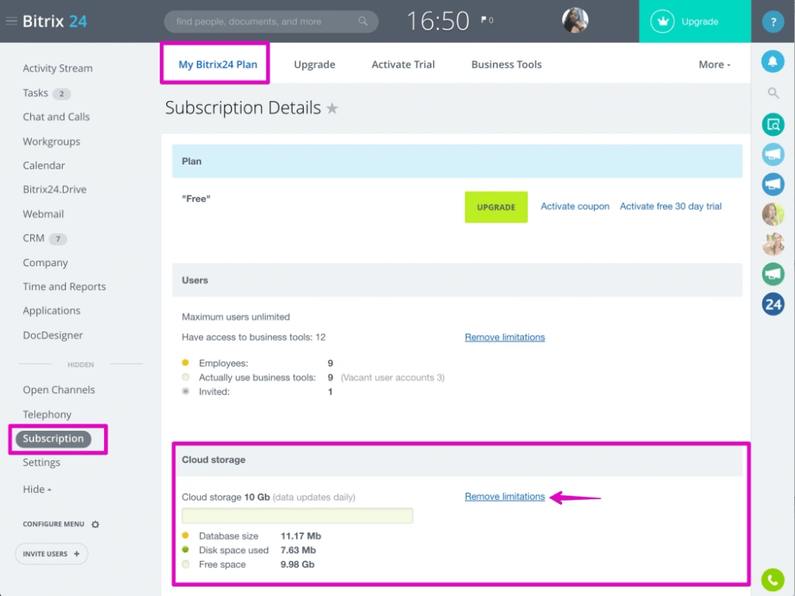Click inside the search field at top
This screenshot has height=596, width=795.
tap(270, 21)
